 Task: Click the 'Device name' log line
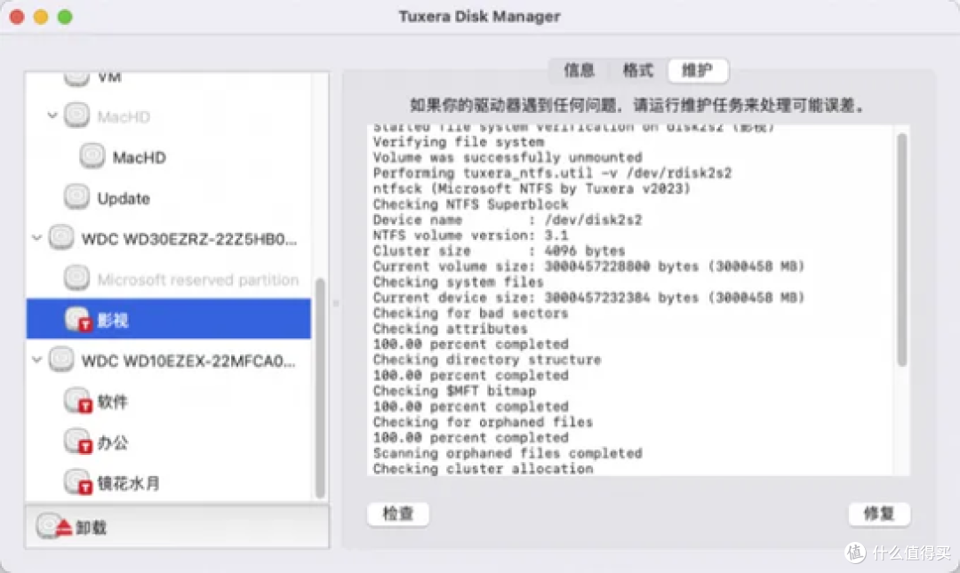click(x=508, y=219)
